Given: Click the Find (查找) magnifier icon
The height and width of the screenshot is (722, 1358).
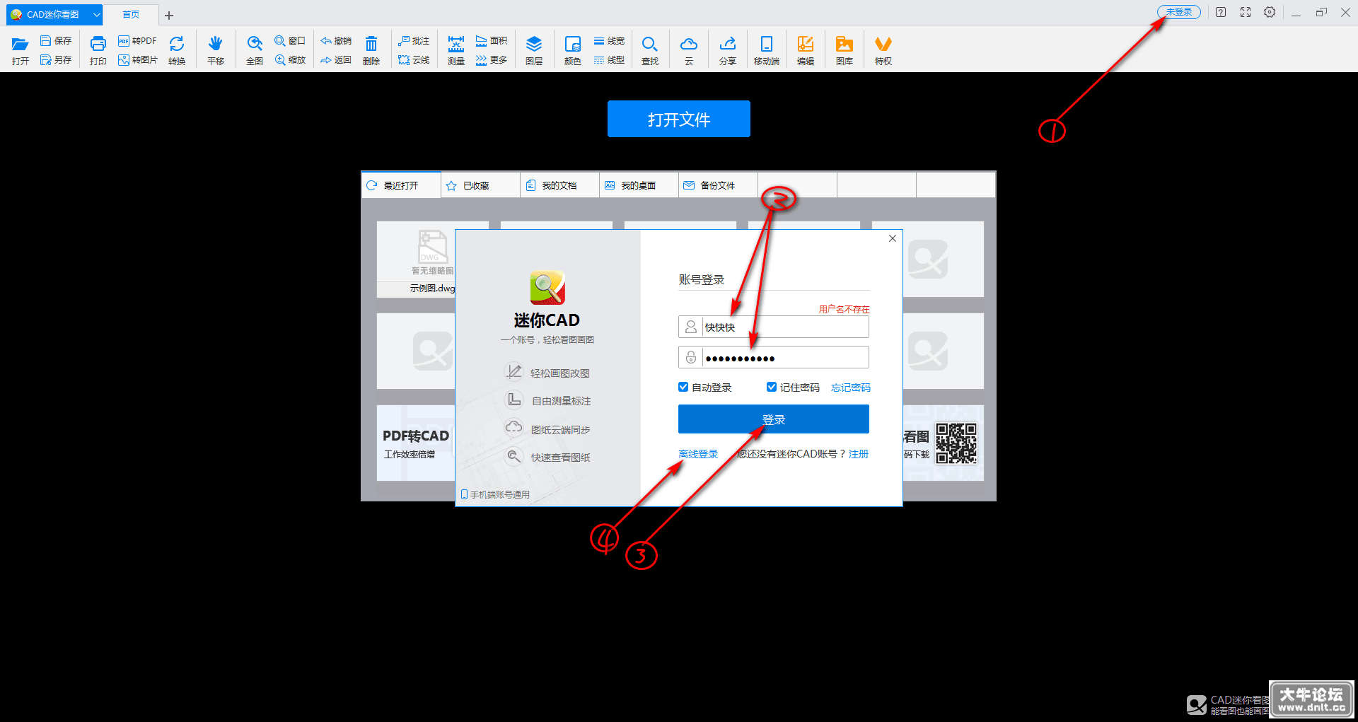Looking at the screenshot, I should click(x=650, y=44).
